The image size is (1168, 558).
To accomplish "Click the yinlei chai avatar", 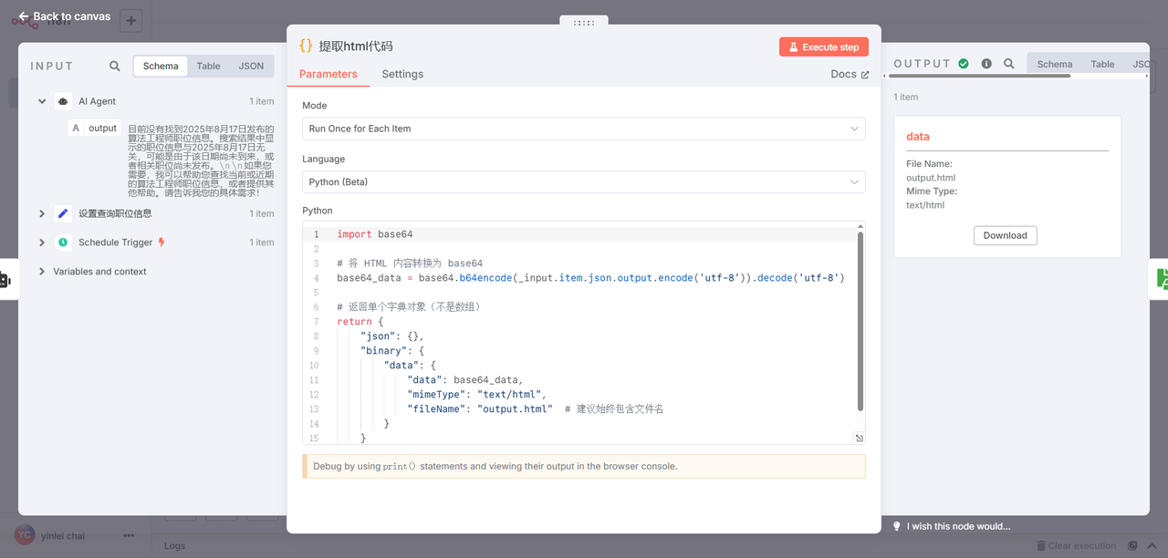I will 25,535.
